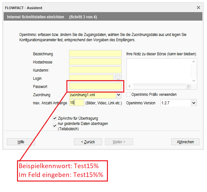Click the Passwort input field
207x192 pixels.
pyautogui.click(x=95, y=87)
